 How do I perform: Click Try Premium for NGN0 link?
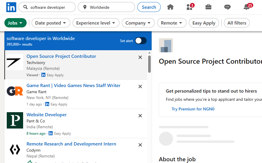click(x=193, y=109)
